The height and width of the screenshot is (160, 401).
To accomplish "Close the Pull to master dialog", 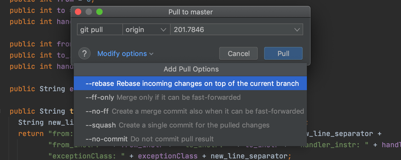I will 78,12.
